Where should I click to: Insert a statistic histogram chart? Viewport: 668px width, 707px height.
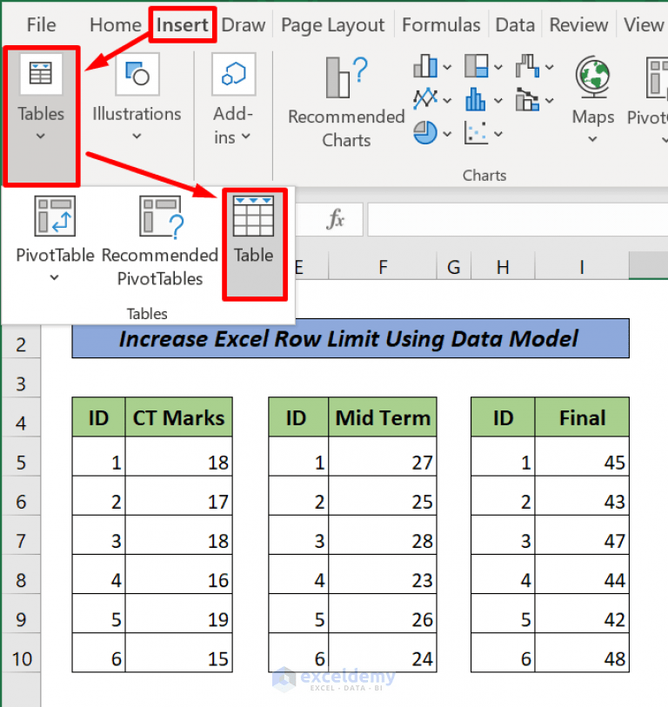[x=476, y=99]
